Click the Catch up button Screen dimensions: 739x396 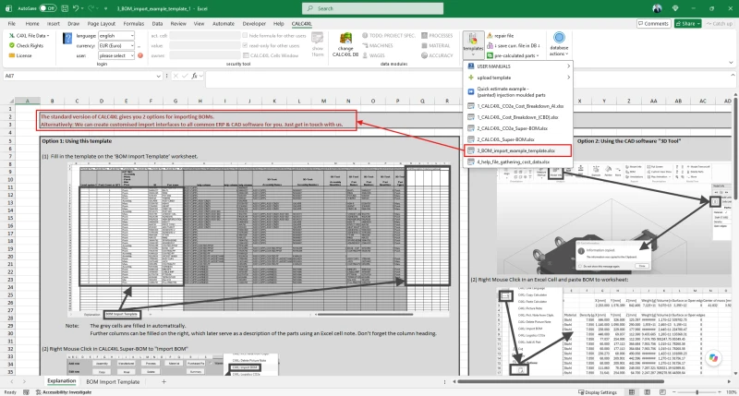coord(720,24)
